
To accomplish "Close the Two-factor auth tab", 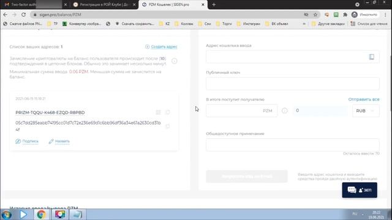I will coord(66,4).
